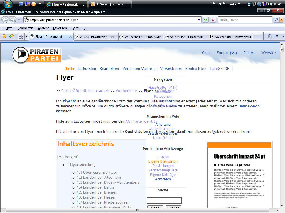Expand the tab list dropdown arrow
The width and height of the screenshot is (285, 213).
point(26,37)
